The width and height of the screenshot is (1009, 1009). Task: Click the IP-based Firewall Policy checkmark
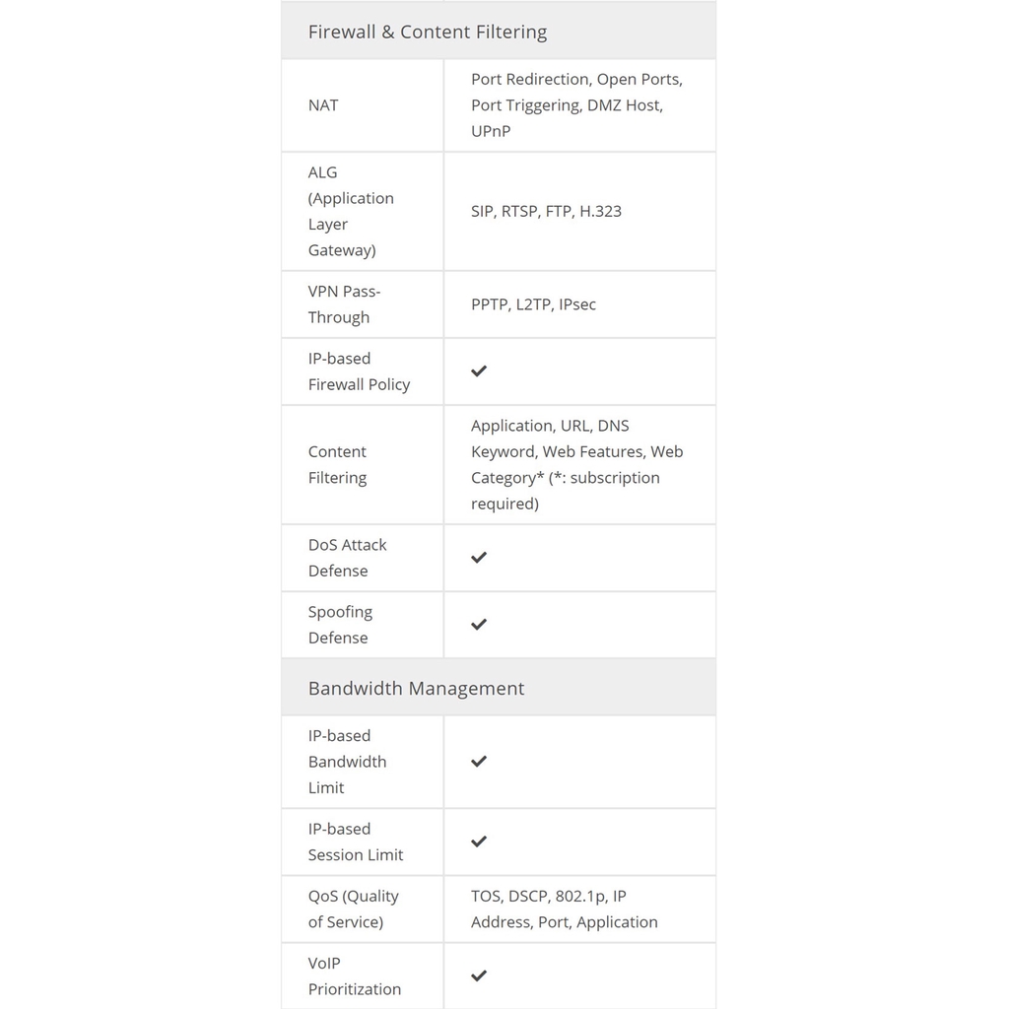pyautogui.click(x=479, y=371)
